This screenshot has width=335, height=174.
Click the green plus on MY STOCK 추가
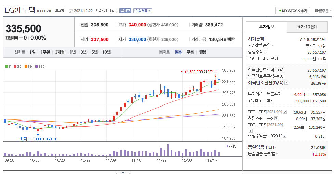280,11
